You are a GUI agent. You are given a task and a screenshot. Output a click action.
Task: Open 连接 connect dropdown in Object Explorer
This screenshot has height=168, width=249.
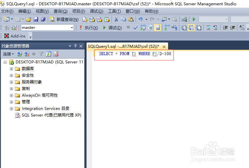(8, 54)
